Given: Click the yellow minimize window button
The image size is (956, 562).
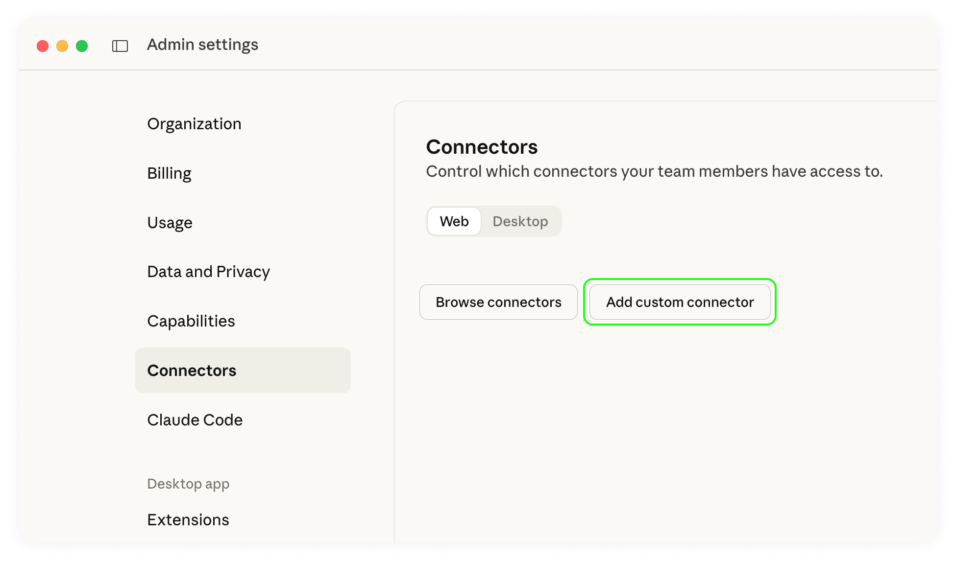Looking at the screenshot, I should 62,46.
